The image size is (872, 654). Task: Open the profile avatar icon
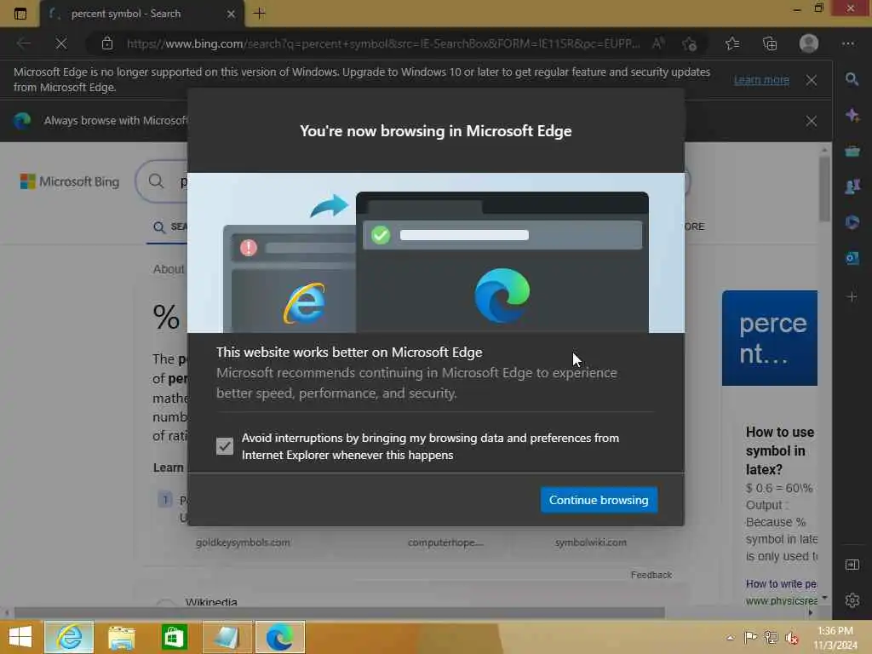coord(809,43)
